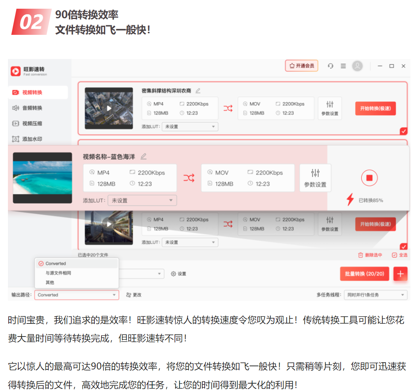This screenshot has height=390, width=412.
Task: Click the convert arrows icon in first card
Action: click(228, 108)
